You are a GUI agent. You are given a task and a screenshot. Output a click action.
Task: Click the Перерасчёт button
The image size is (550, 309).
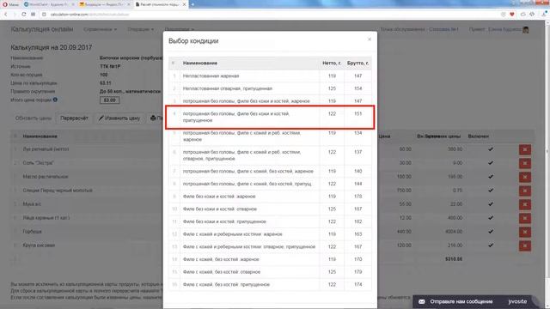click(x=74, y=118)
